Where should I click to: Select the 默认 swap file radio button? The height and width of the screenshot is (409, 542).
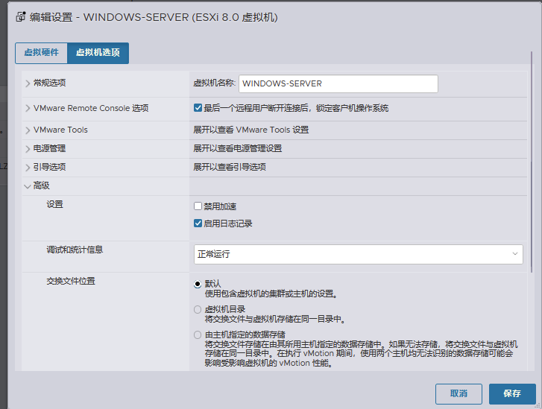[x=198, y=284]
